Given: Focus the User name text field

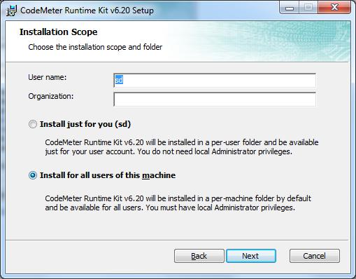Looking at the screenshot, I should coord(215,80).
